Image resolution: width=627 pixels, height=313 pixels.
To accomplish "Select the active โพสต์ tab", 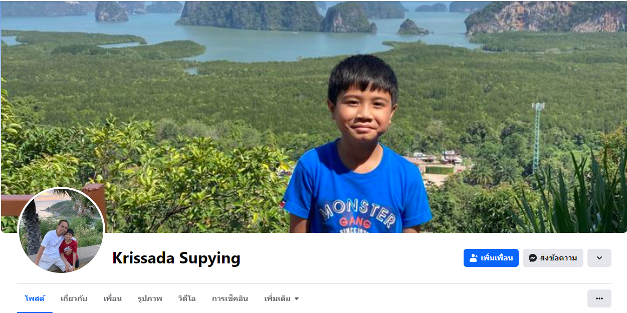I will pyautogui.click(x=35, y=298).
